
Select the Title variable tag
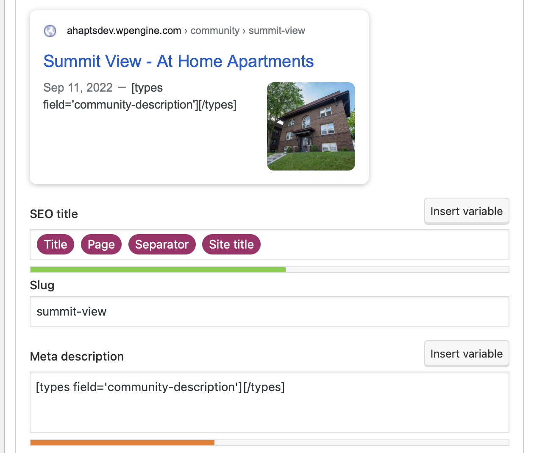pos(56,245)
